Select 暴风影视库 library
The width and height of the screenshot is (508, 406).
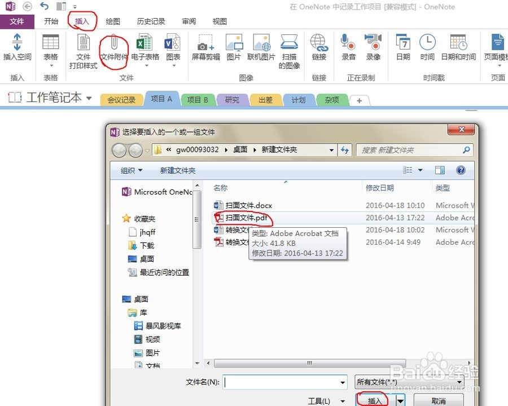click(163, 326)
